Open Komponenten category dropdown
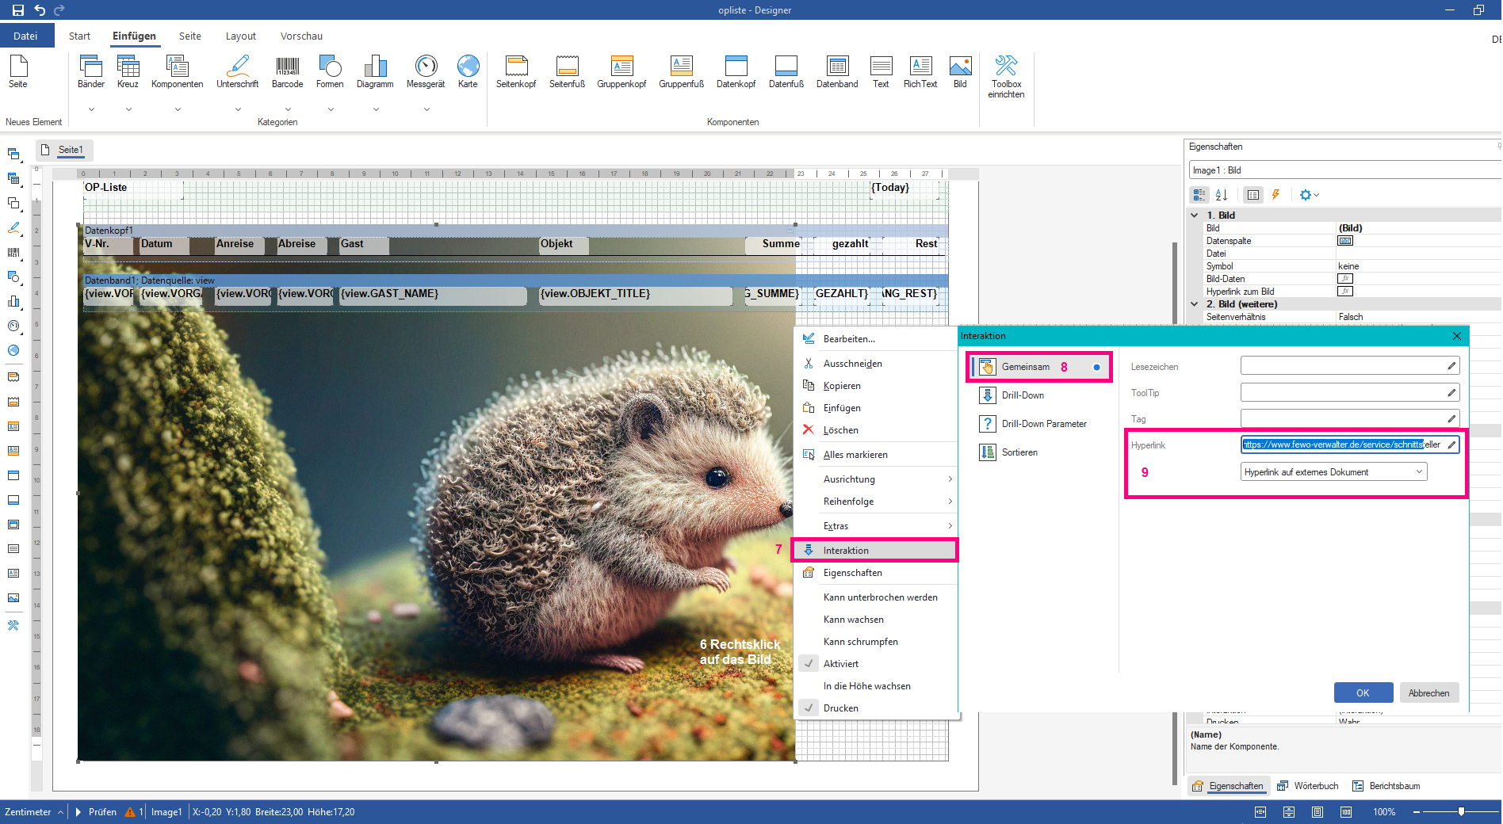Image resolution: width=1503 pixels, height=824 pixels. (x=178, y=109)
